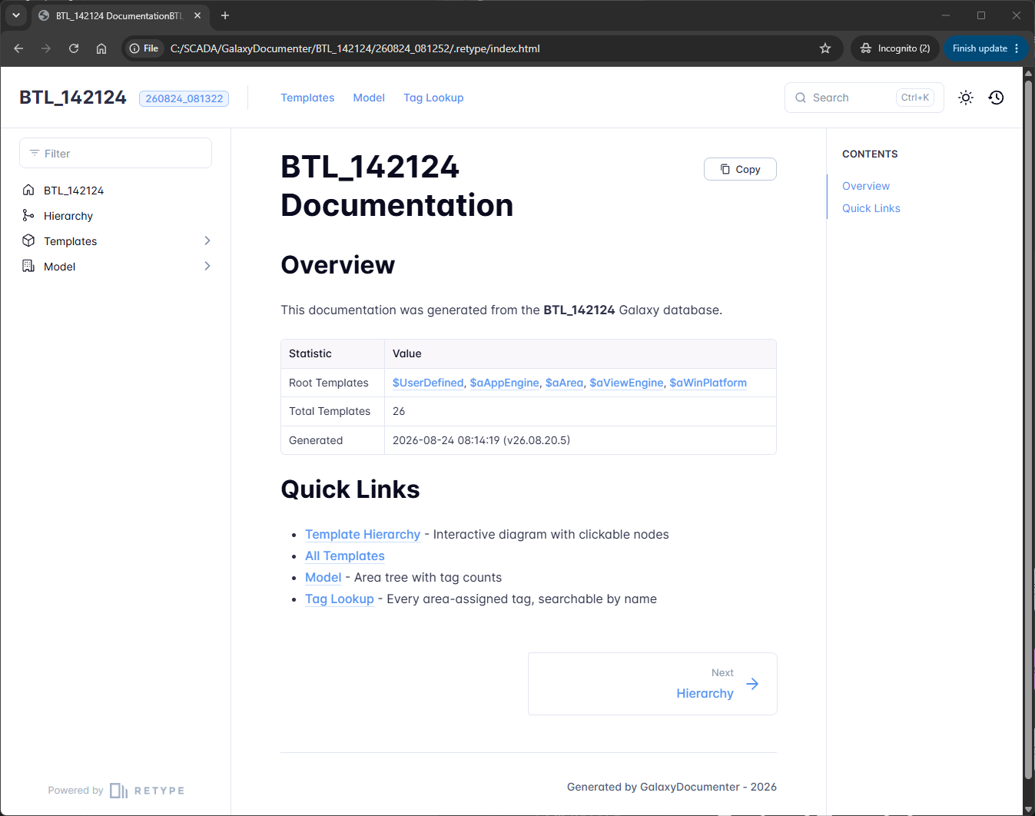Open the $aAppEngine template link
This screenshot has height=816, width=1035.
click(505, 383)
